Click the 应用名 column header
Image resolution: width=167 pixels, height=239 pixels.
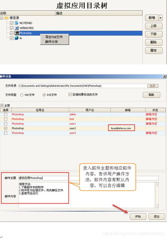[x=40, y=110]
